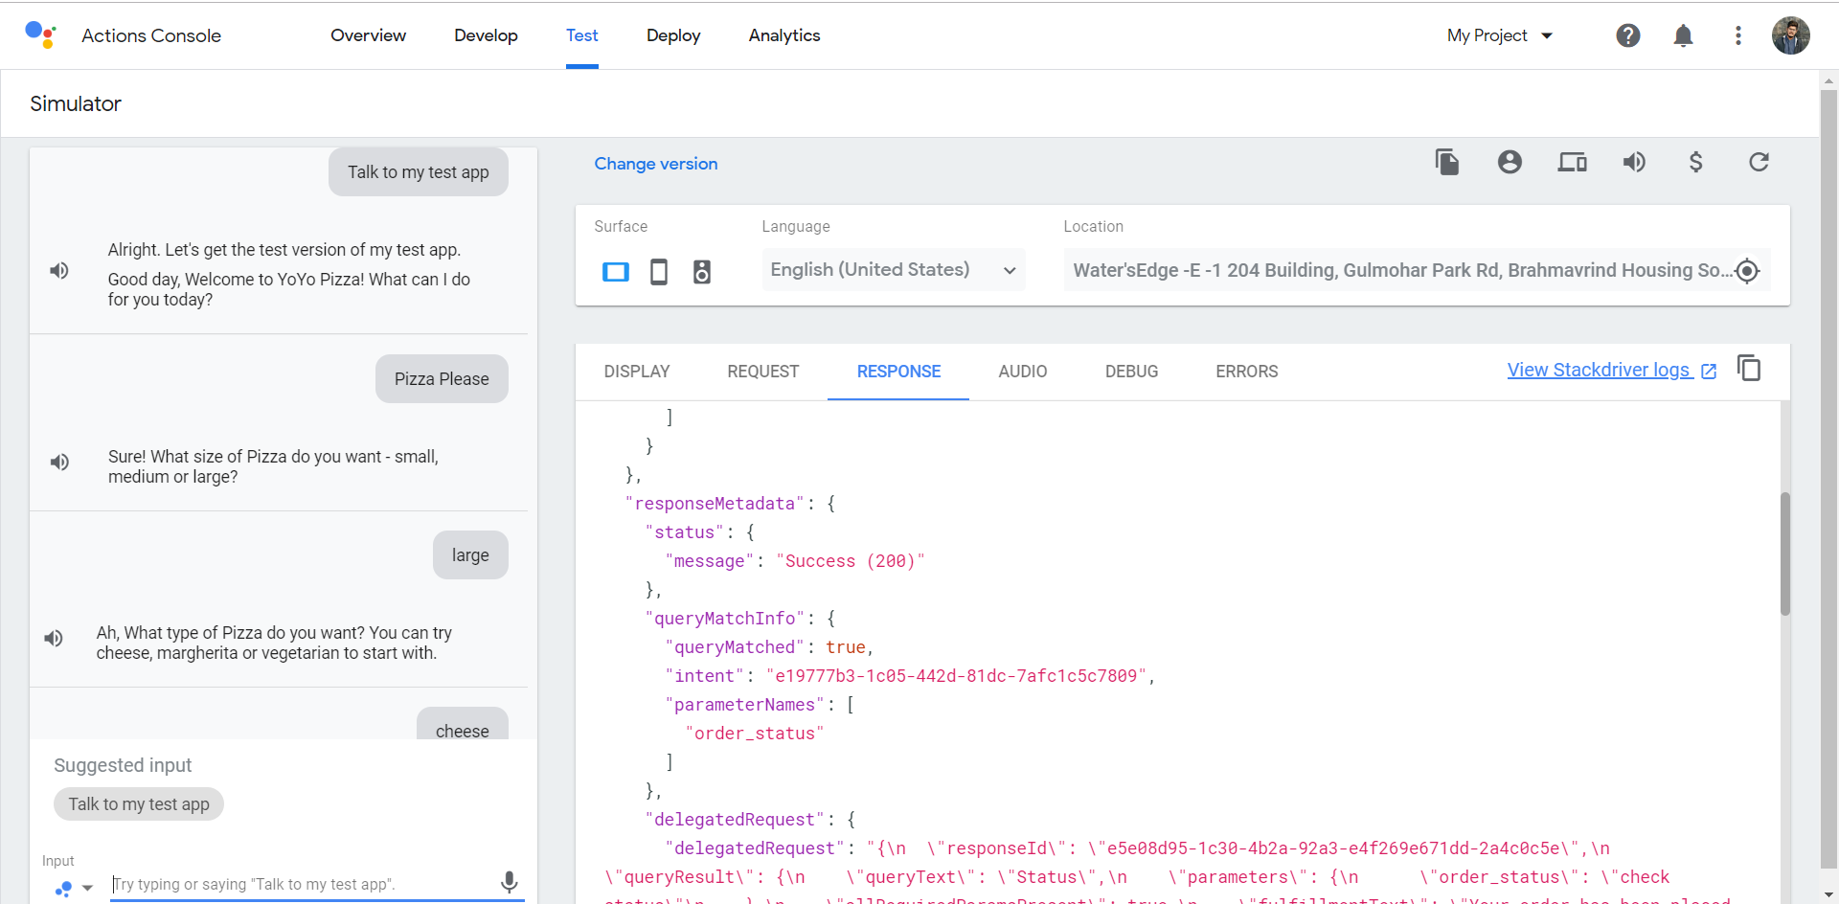Open the Analytics section

(783, 35)
